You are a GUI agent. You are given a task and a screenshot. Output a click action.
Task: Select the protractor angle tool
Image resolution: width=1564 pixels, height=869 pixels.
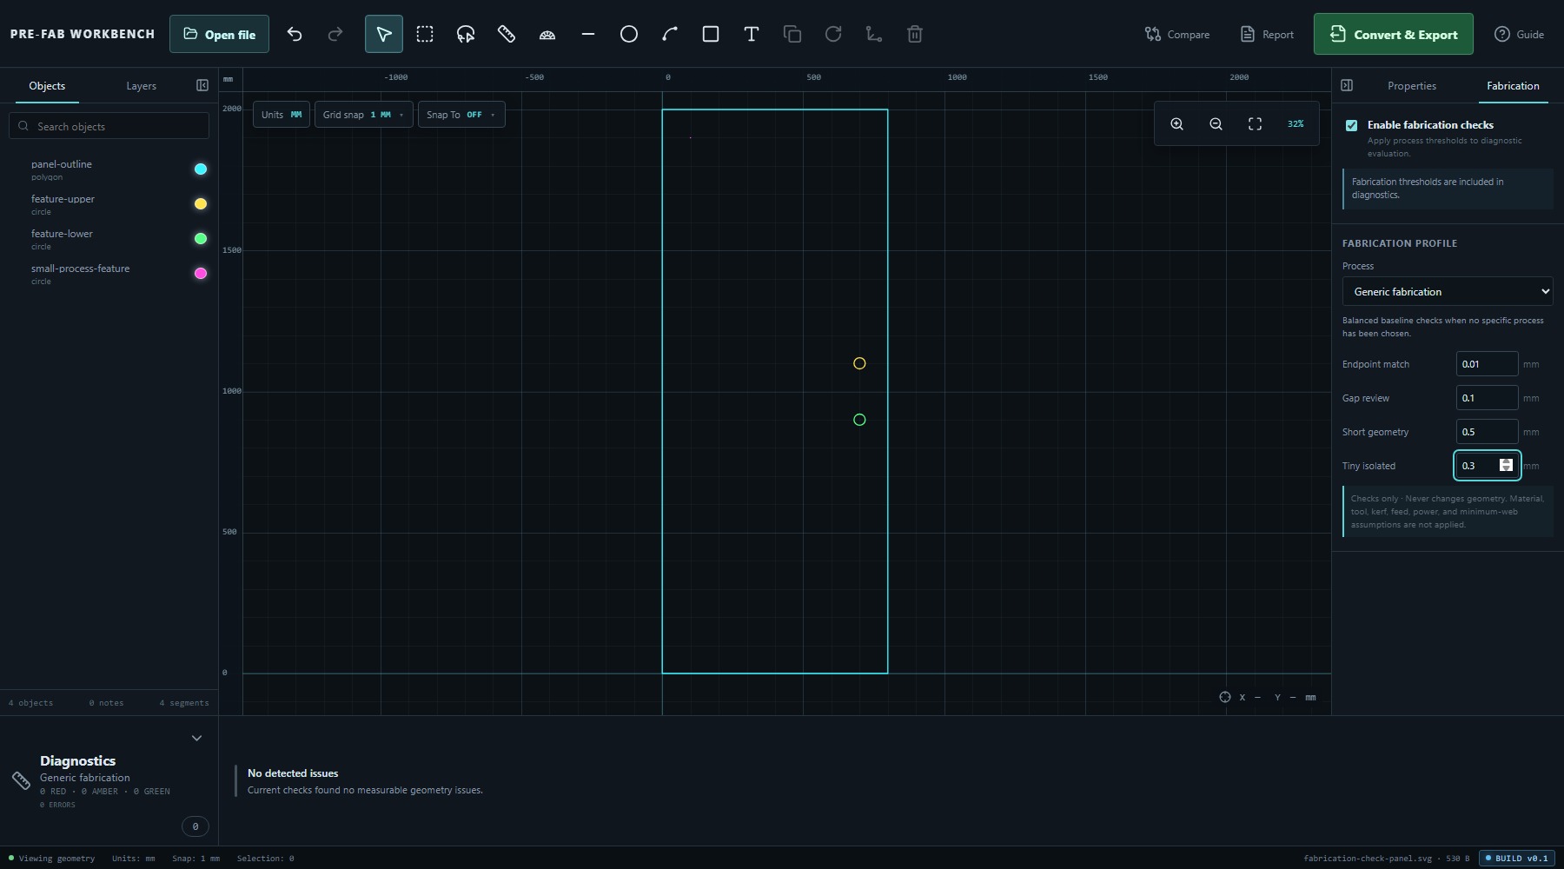point(547,34)
